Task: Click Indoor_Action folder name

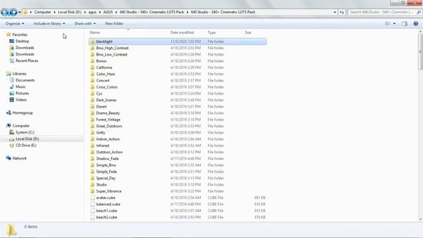Action: point(108,139)
